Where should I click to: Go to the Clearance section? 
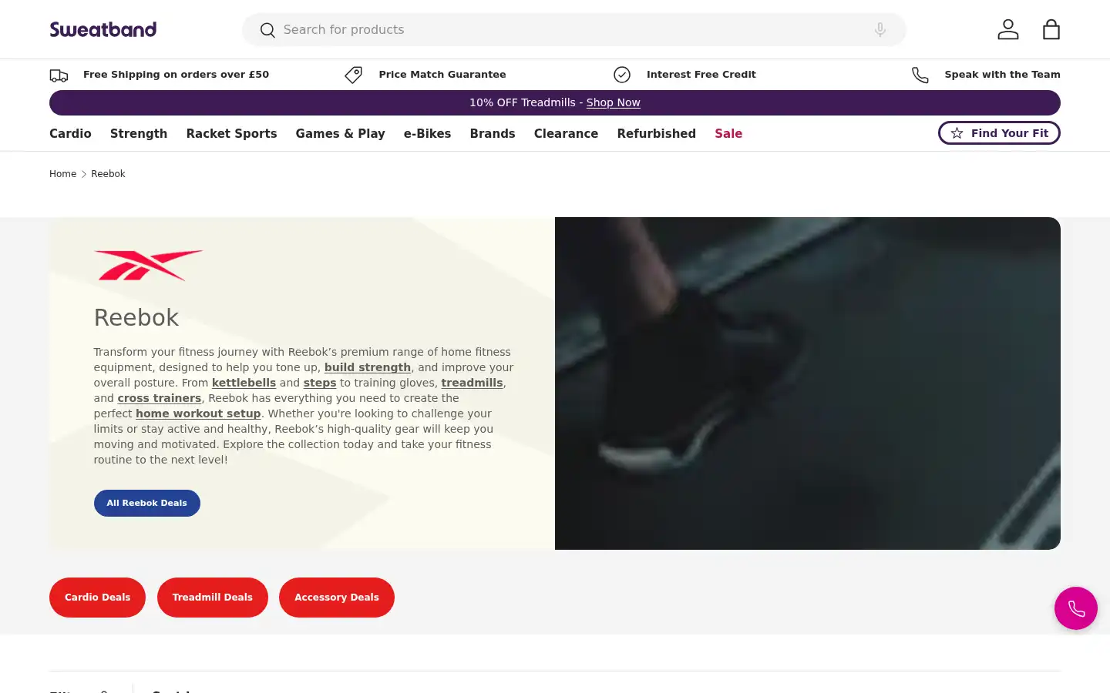[566, 133]
